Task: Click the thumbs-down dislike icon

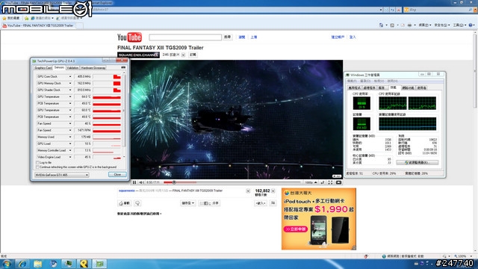Action: point(137,203)
